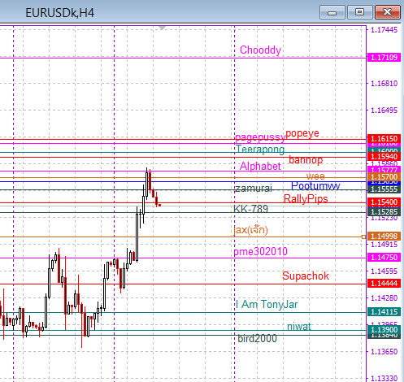Click the 1.14915 price scale value

click(x=384, y=245)
